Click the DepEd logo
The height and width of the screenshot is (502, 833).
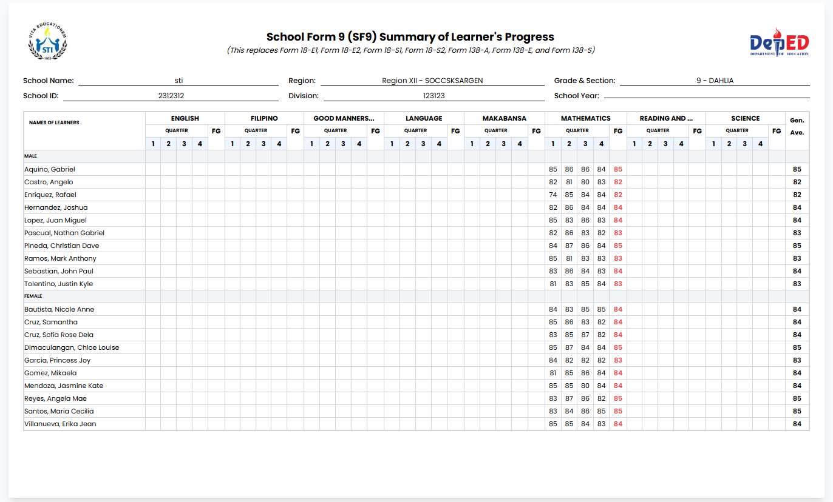[x=779, y=42]
